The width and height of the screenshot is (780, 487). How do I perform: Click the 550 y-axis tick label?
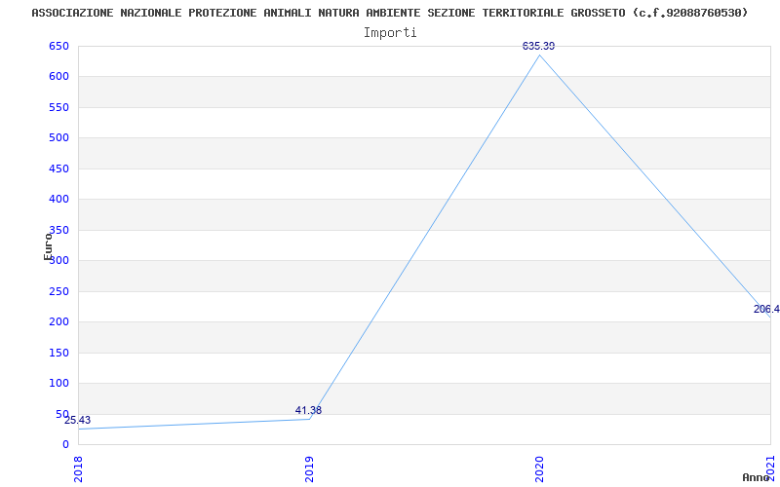(x=58, y=107)
